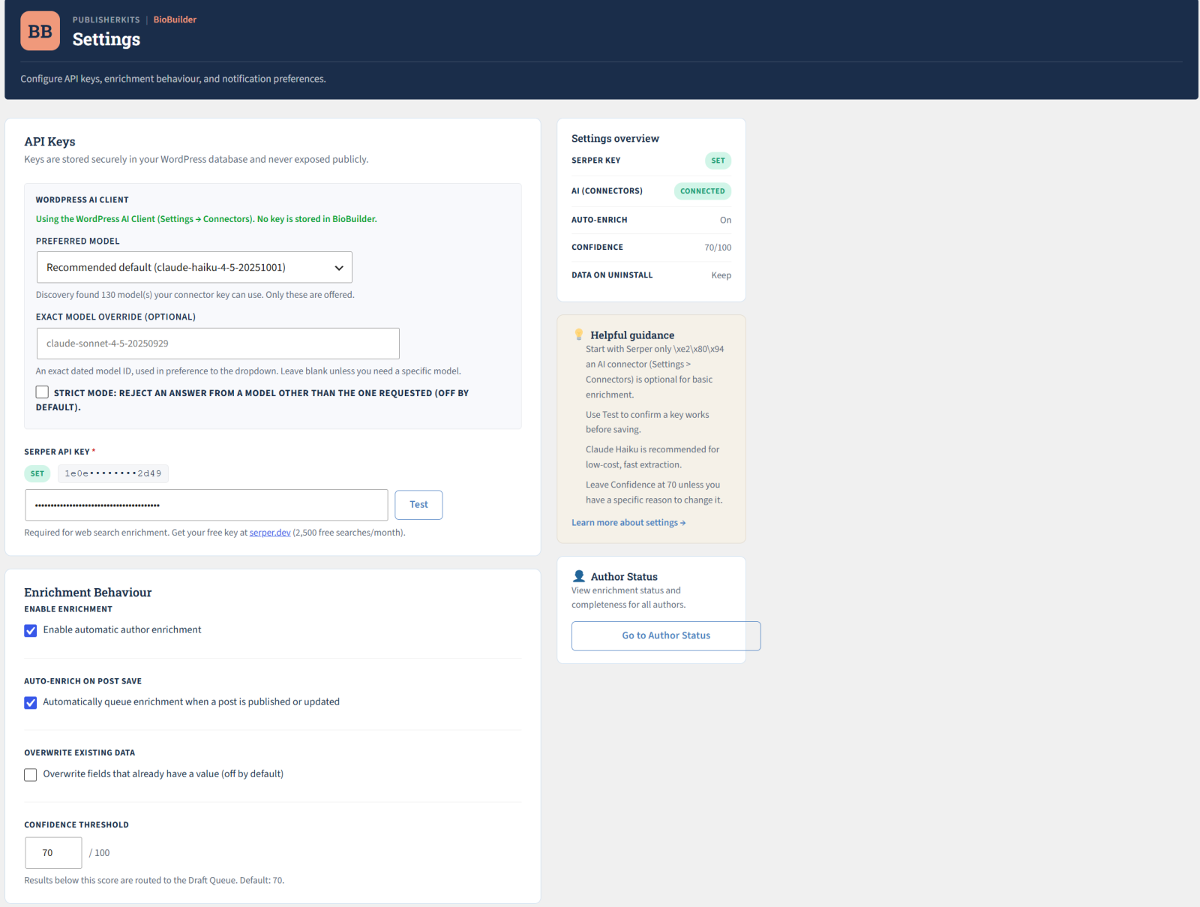Click the '/ 100' label beside threshold
Viewport: 1200px width, 907px height.
[99, 853]
